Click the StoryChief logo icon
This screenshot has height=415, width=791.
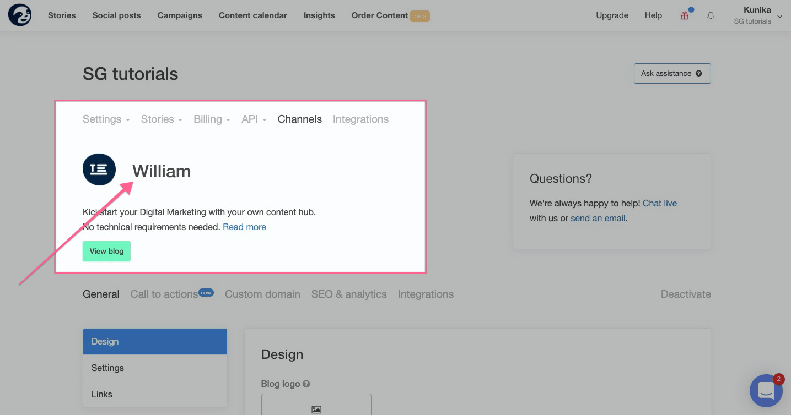pyautogui.click(x=20, y=15)
